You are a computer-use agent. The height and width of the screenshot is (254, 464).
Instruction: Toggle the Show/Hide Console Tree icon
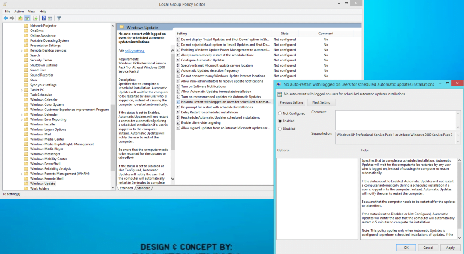[x=27, y=18]
